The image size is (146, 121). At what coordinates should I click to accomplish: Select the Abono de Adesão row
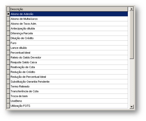(69, 14)
